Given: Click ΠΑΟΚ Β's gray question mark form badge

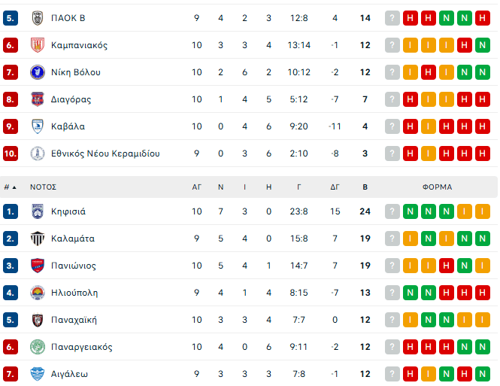Looking at the screenshot, I should pyautogui.click(x=392, y=18).
